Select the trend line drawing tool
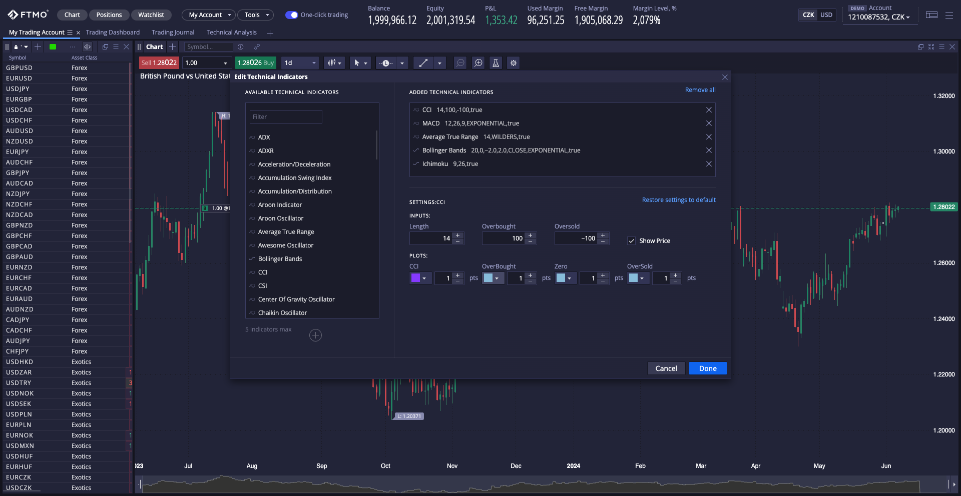 click(423, 63)
